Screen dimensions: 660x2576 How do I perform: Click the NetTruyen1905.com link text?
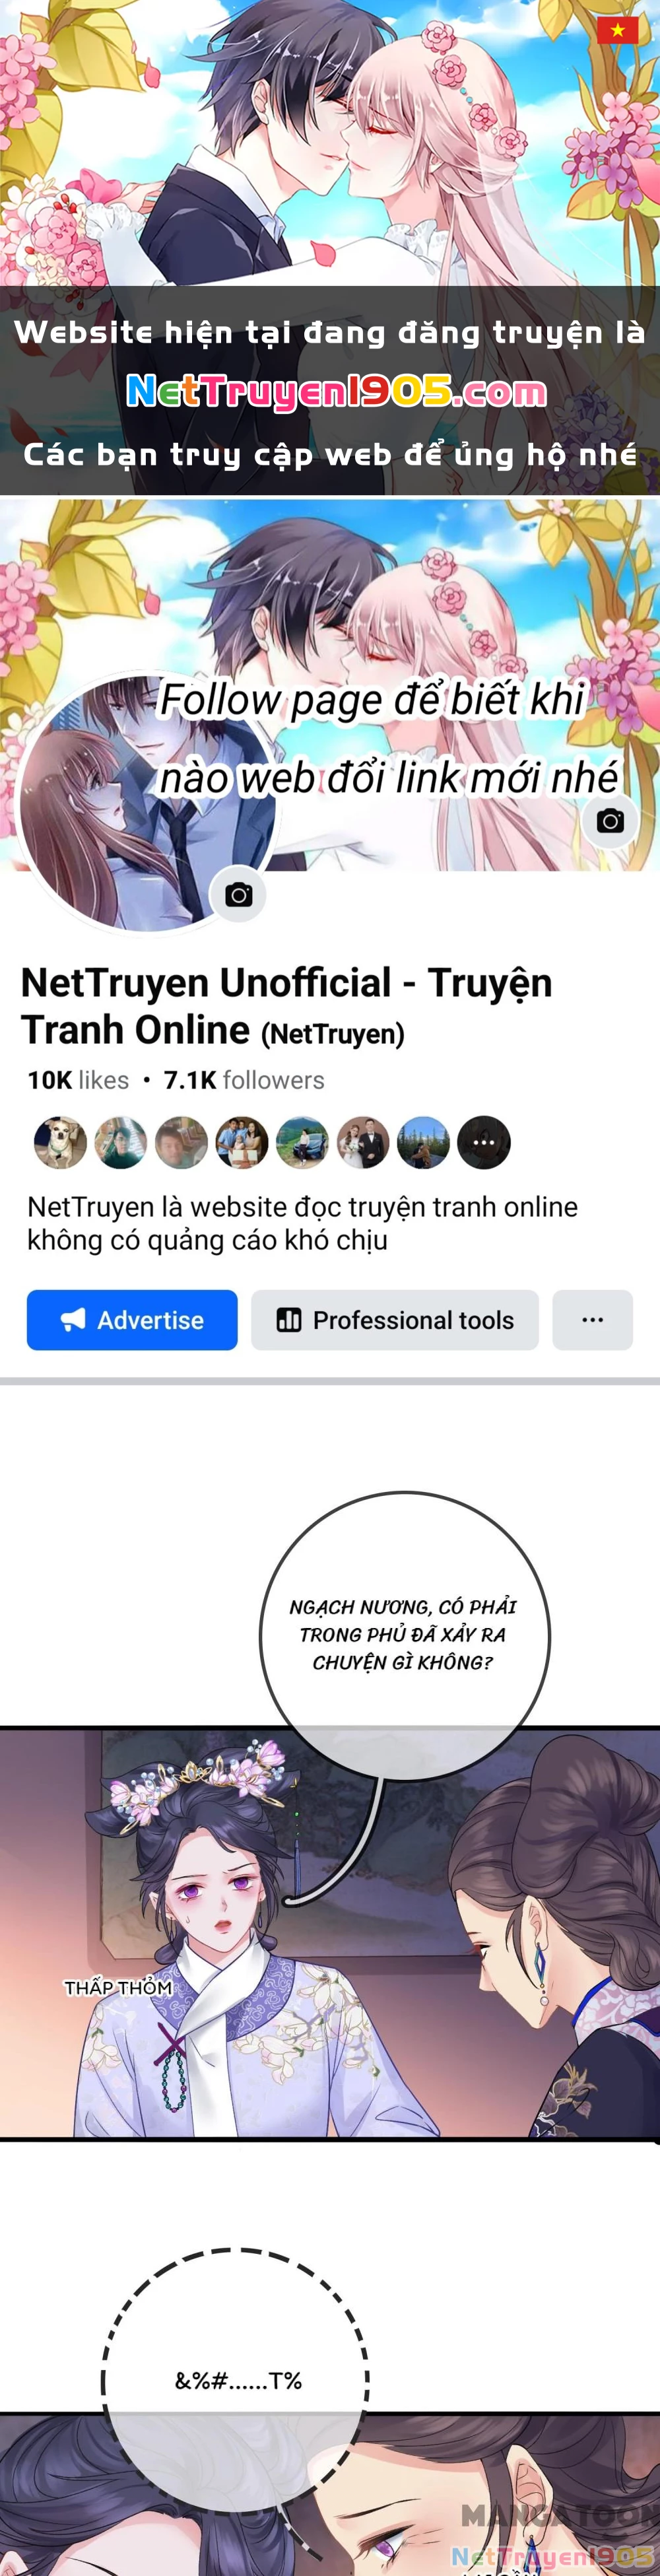click(337, 391)
